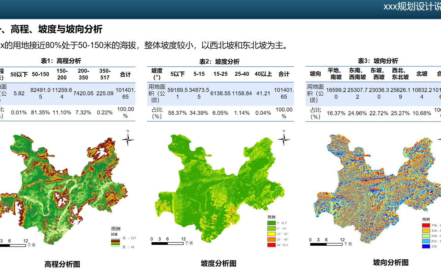The image size is (441, 275).
Task: Click the 15-25 column header
Action: click(221, 74)
